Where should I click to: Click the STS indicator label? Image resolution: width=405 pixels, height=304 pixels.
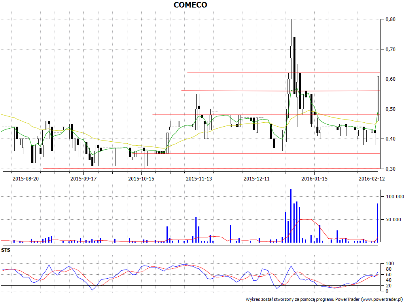(x=6, y=250)
